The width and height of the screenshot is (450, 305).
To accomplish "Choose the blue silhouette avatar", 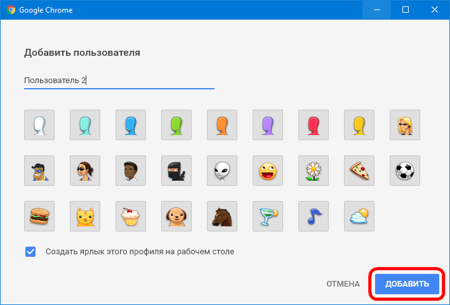I will coord(131,125).
